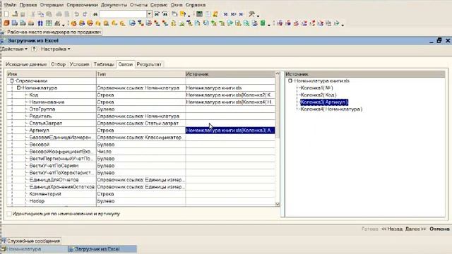
Task: Open the Настройка dropdown menu
Action: tap(55, 49)
